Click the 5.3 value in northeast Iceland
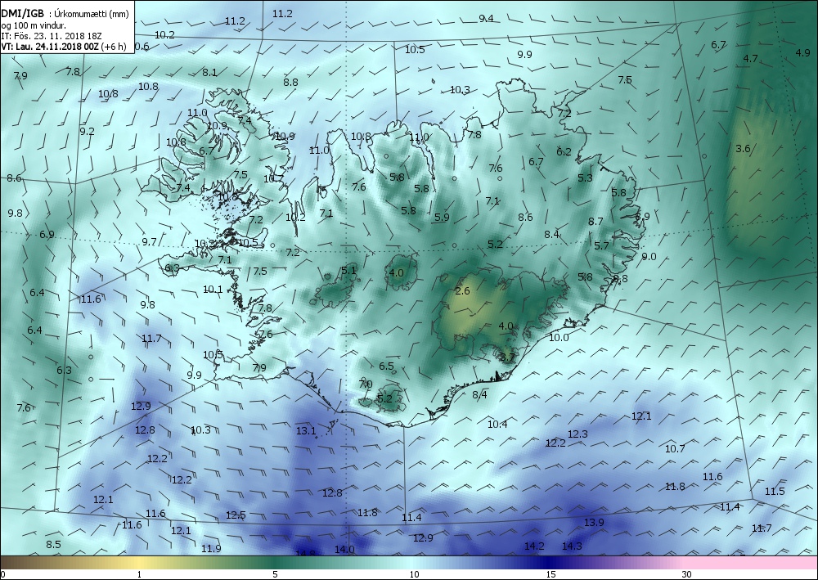The image size is (818, 580). (585, 178)
